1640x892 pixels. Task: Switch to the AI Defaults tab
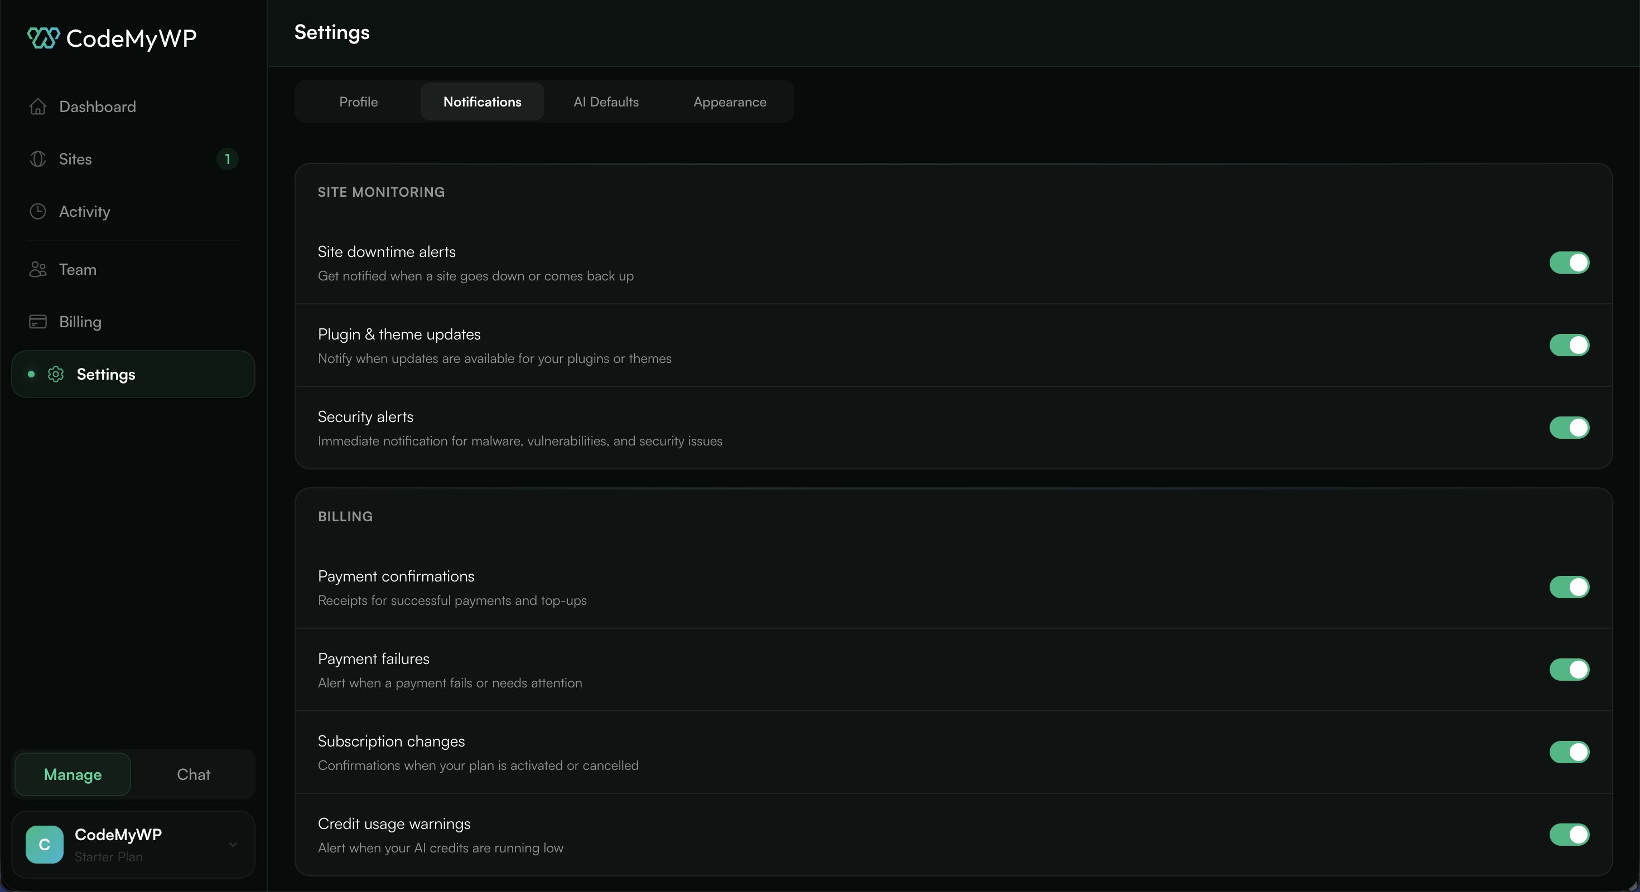605,102
